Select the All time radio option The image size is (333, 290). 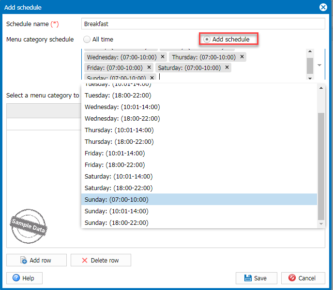tap(87, 39)
